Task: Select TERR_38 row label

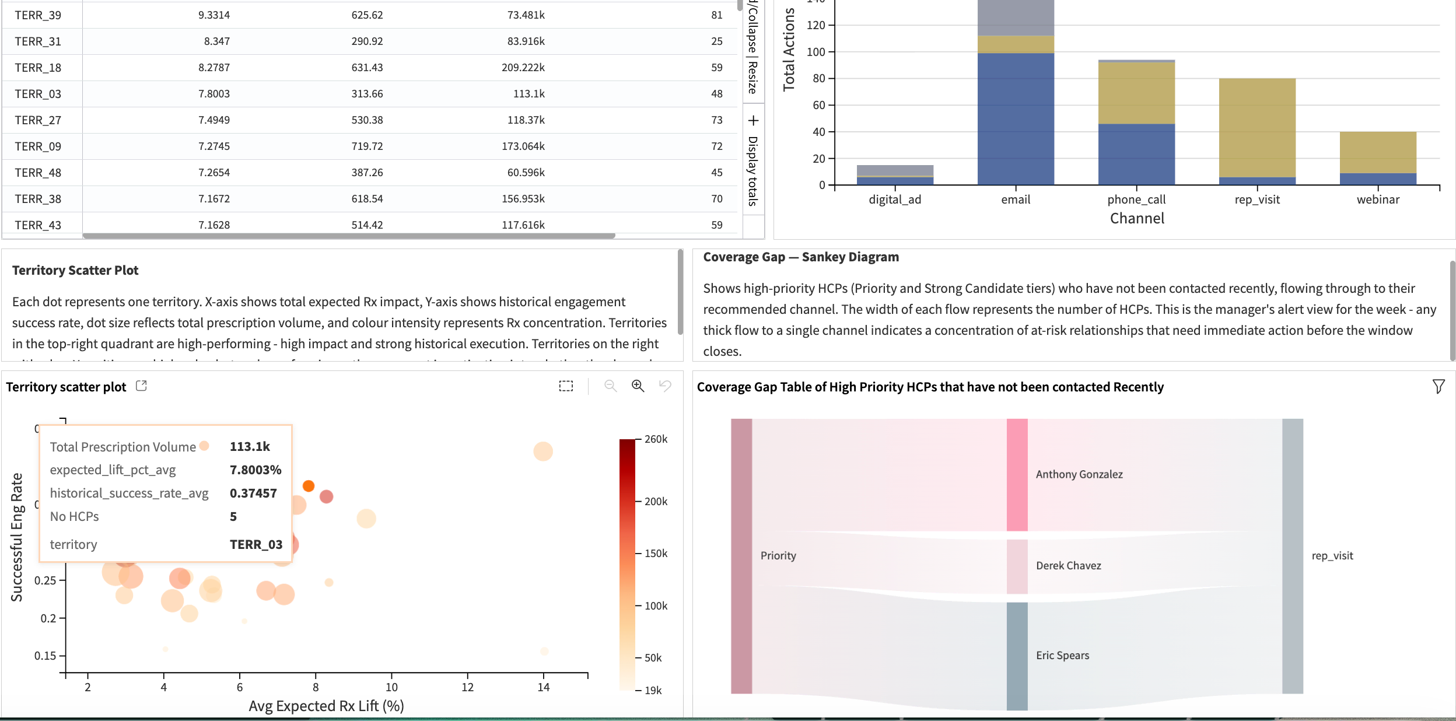Action: (x=38, y=199)
